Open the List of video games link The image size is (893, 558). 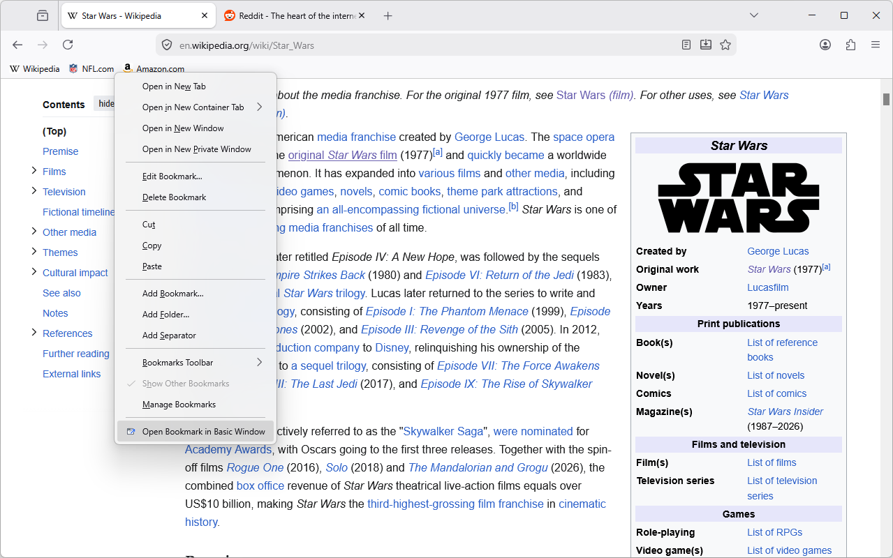(x=790, y=550)
